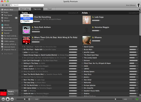Image resolution: width=141 pixels, height=102 pixels.
Task: Click the next track button
Action: 12,99
